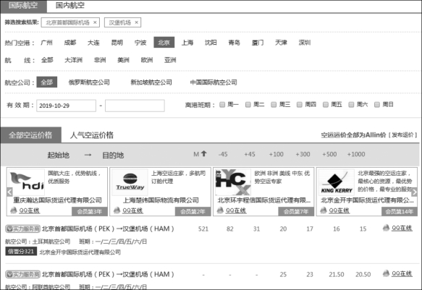
Task: Open the HCX company logo
Action: (233, 182)
